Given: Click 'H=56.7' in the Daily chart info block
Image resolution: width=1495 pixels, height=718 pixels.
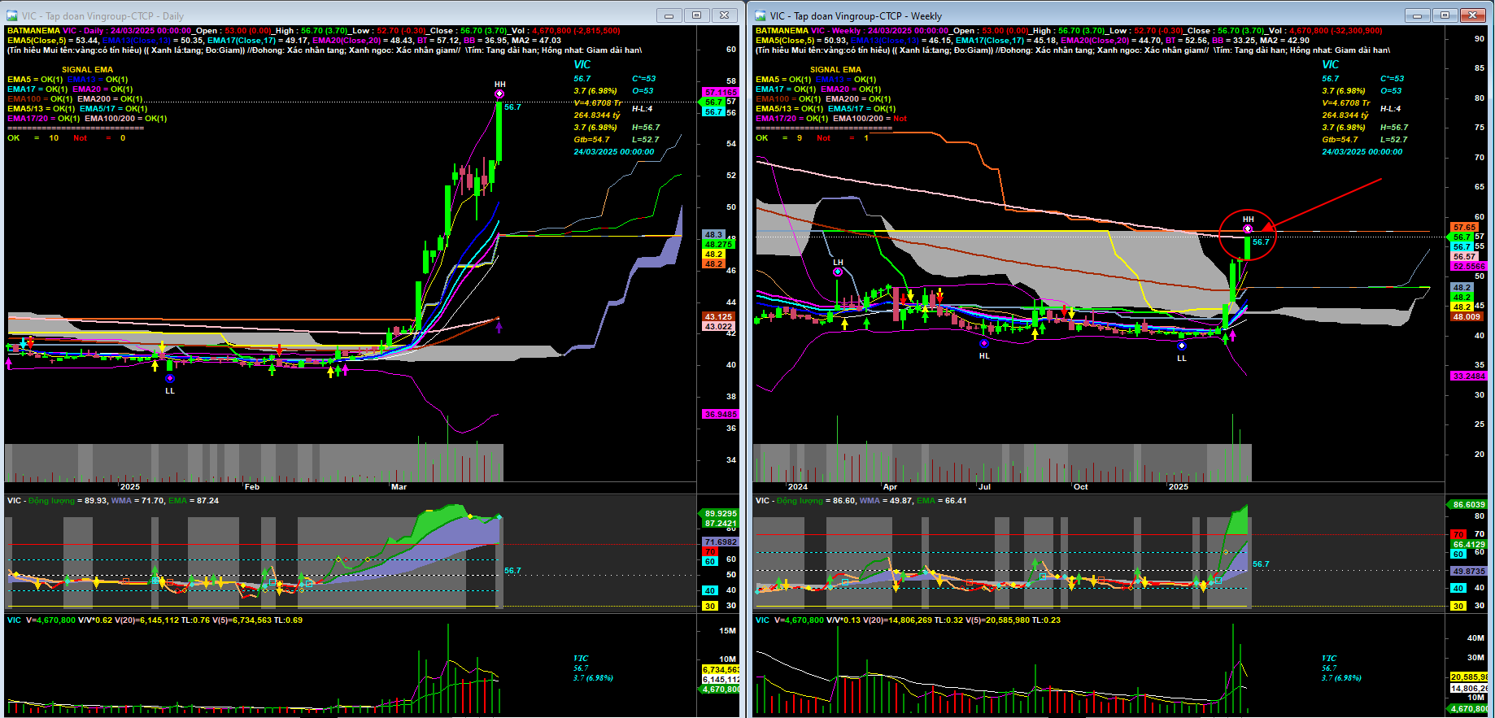Looking at the screenshot, I should [x=646, y=128].
